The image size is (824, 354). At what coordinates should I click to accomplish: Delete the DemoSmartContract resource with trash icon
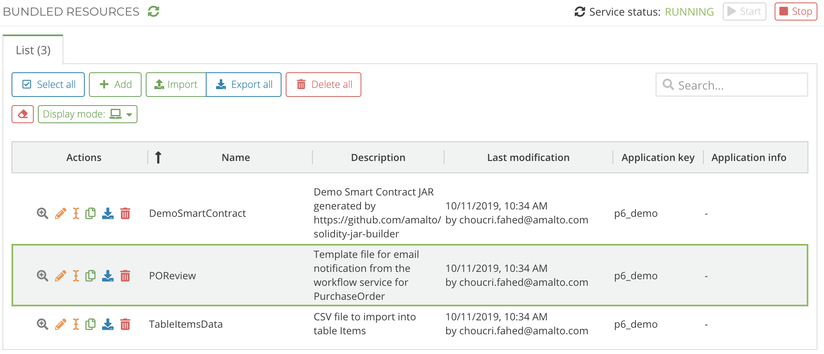(x=125, y=214)
